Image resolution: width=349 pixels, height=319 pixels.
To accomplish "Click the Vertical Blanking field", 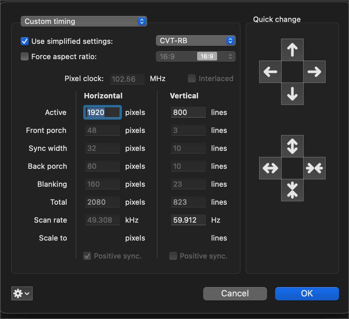I will click(x=188, y=184).
